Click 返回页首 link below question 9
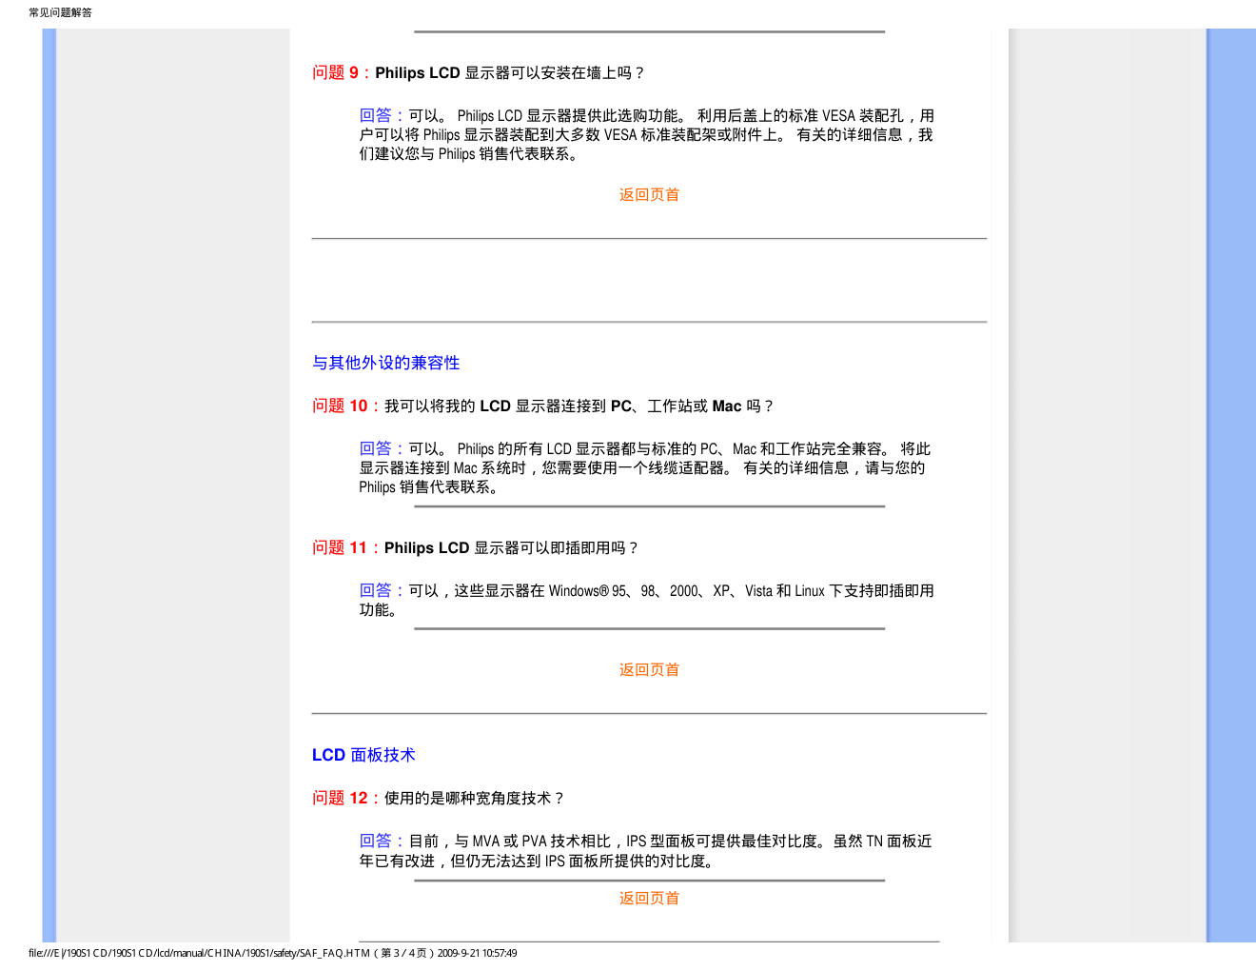Viewport: 1256px width, 971px height. tap(649, 194)
